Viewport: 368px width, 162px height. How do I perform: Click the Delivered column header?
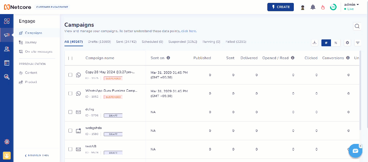click(x=249, y=58)
